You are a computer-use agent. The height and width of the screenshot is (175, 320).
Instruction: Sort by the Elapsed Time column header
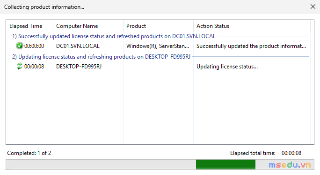(29, 26)
